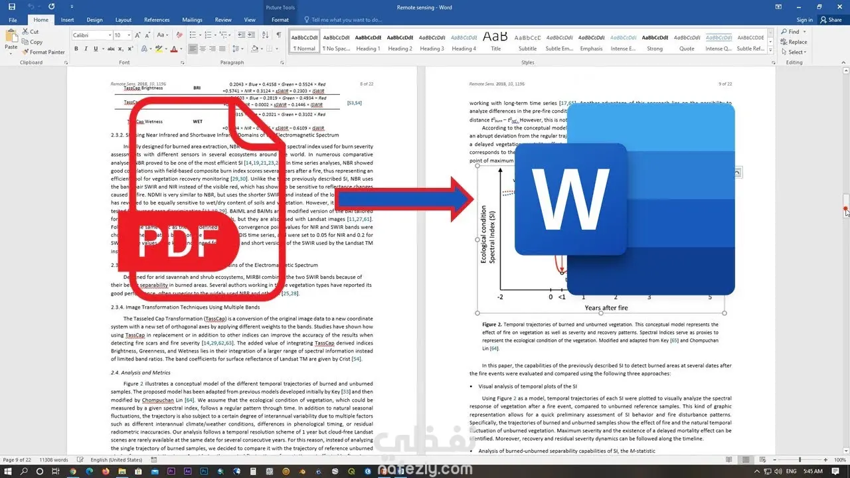
Task: Switch to the Mailings tab
Action: coord(193,20)
